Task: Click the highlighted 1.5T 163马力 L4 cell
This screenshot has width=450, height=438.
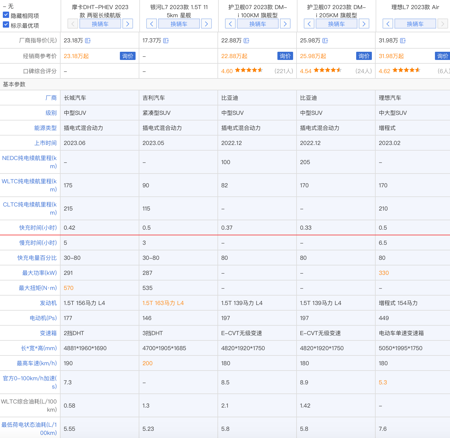Action: (163, 303)
